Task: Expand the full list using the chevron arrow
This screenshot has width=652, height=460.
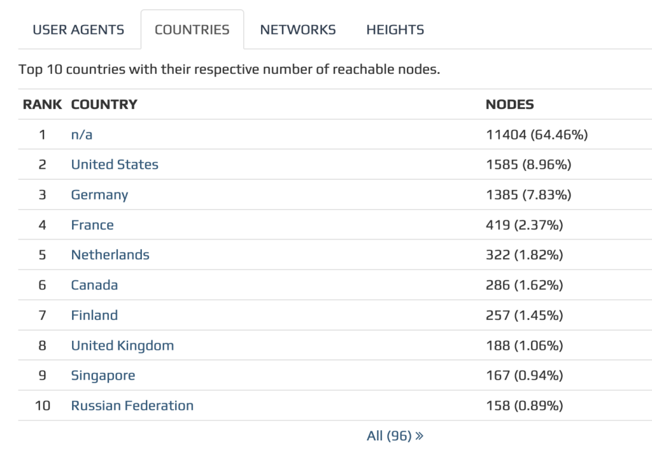Action: 417,435
